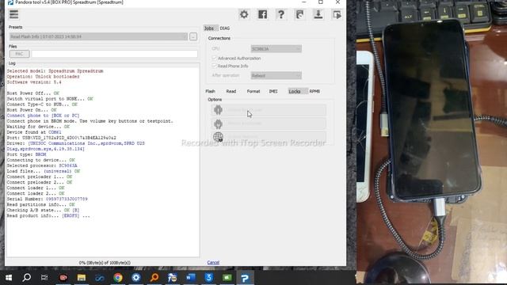
Task: Open the cartoon-figure taskbar app icon
Action: (173, 278)
